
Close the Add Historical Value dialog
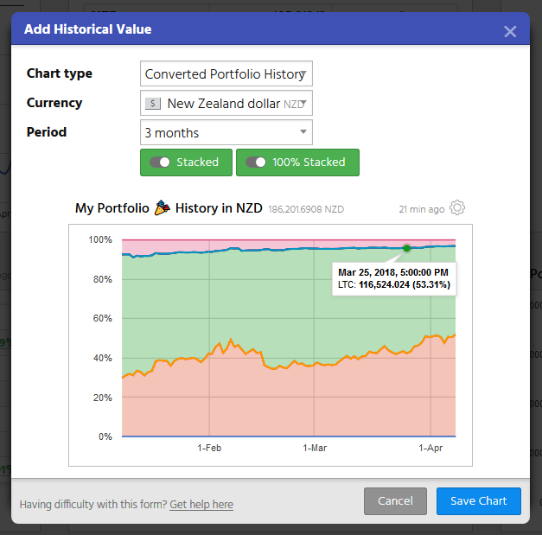(x=510, y=31)
